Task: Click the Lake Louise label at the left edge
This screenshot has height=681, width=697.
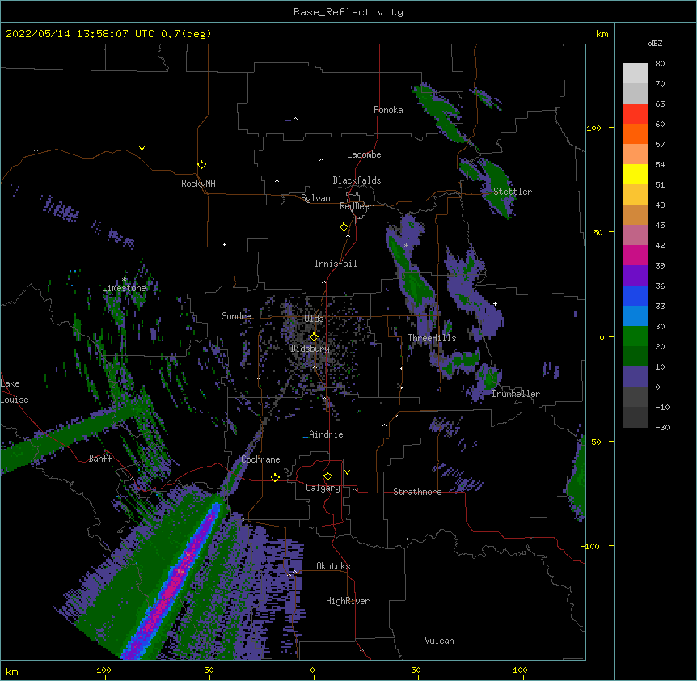Action: [x=15, y=391]
